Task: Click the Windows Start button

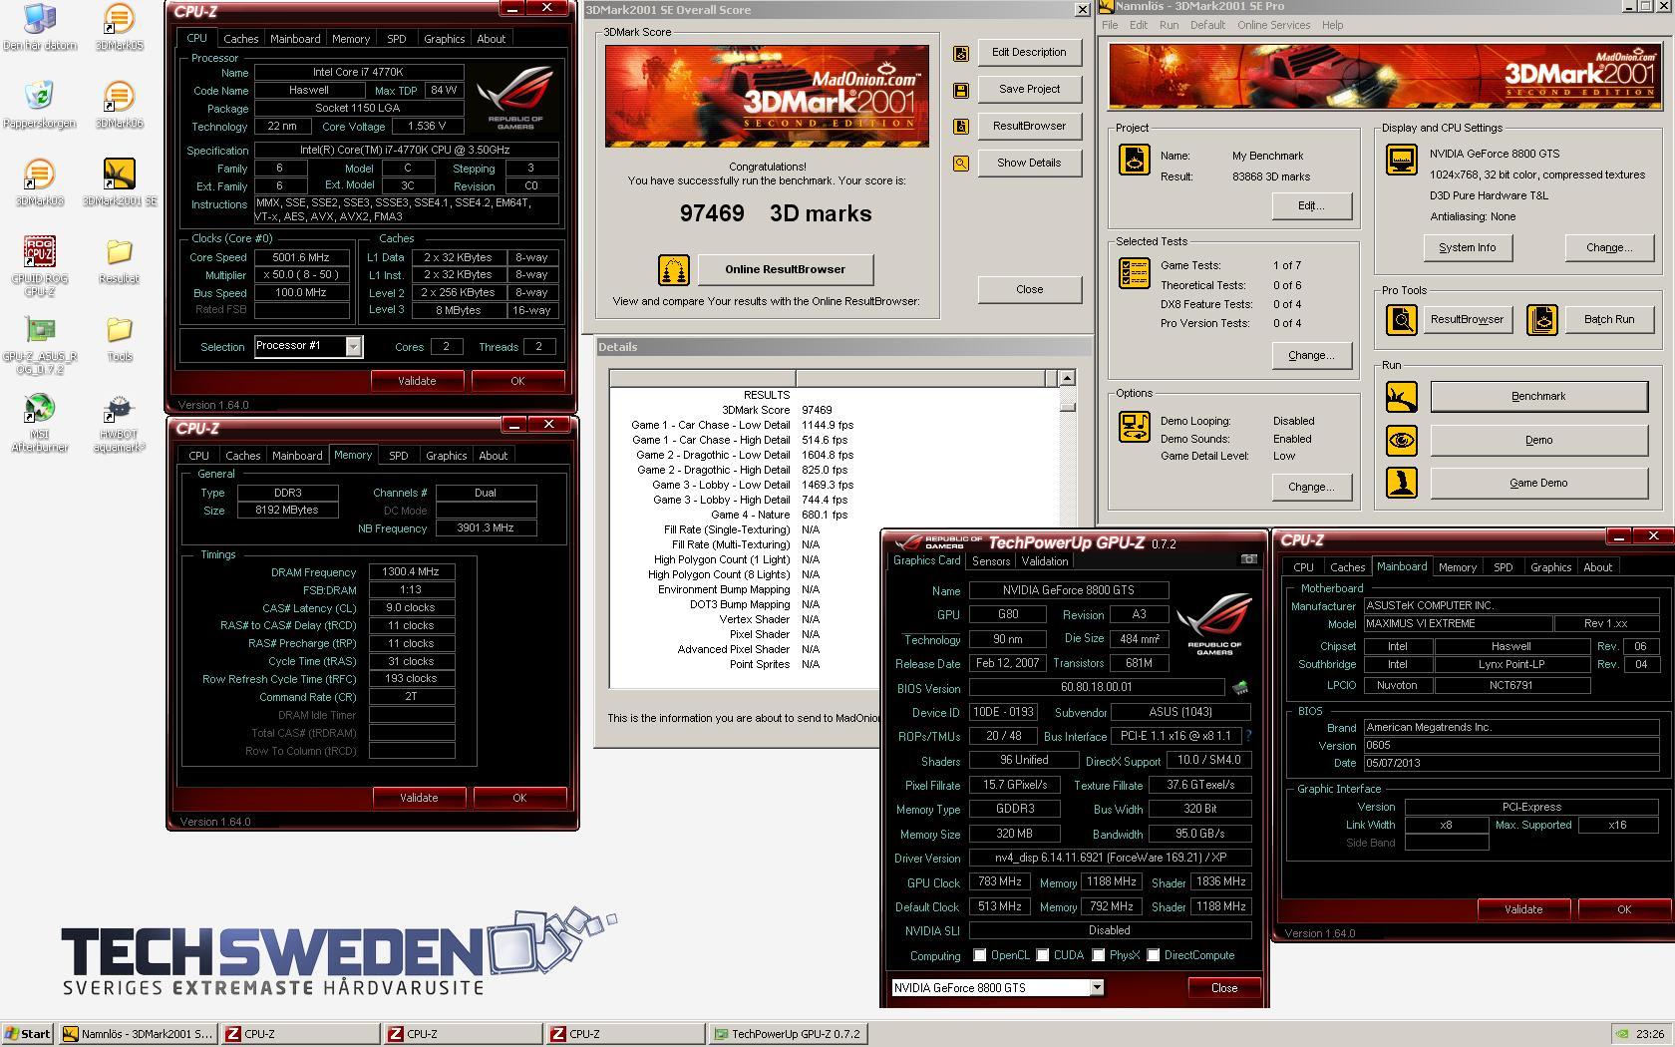Action: click(28, 1034)
